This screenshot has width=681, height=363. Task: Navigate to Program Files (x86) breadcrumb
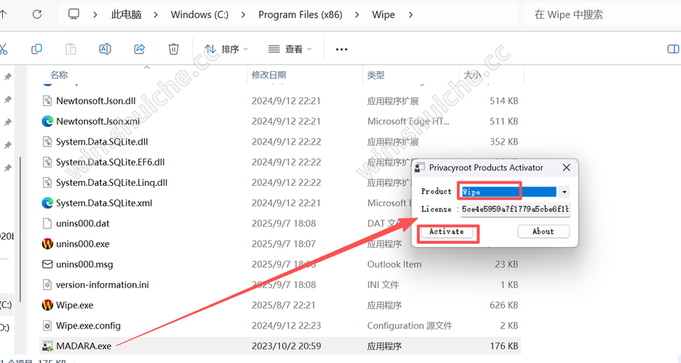(x=300, y=15)
